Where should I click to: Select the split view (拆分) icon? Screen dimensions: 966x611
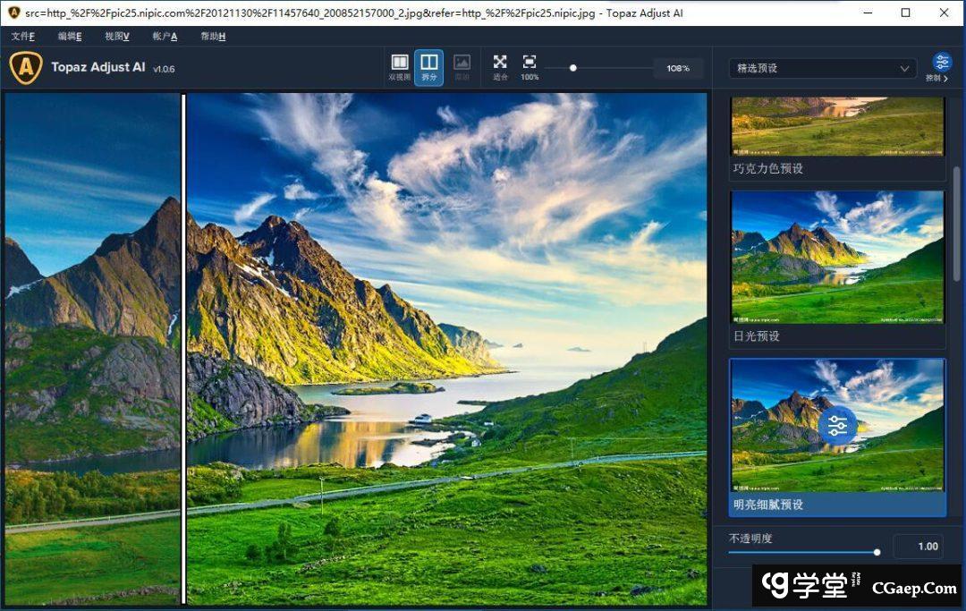pos(429,64)
